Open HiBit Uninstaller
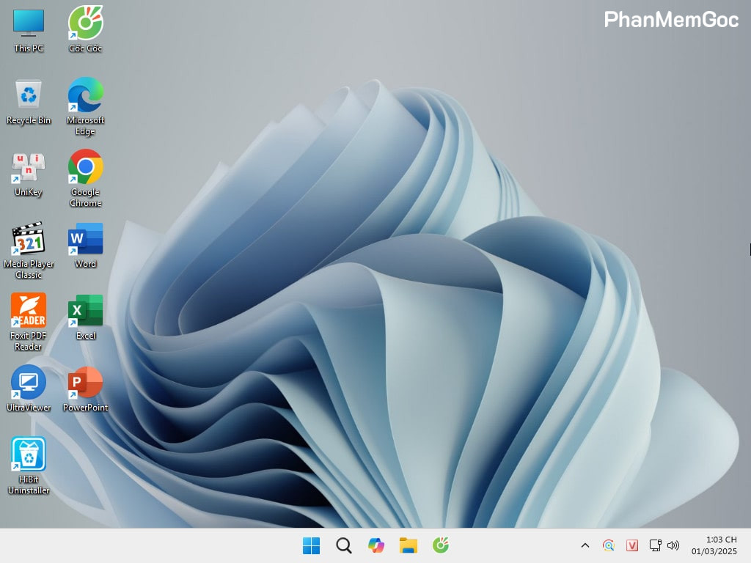The image size is (751, 563). point(28,455)
